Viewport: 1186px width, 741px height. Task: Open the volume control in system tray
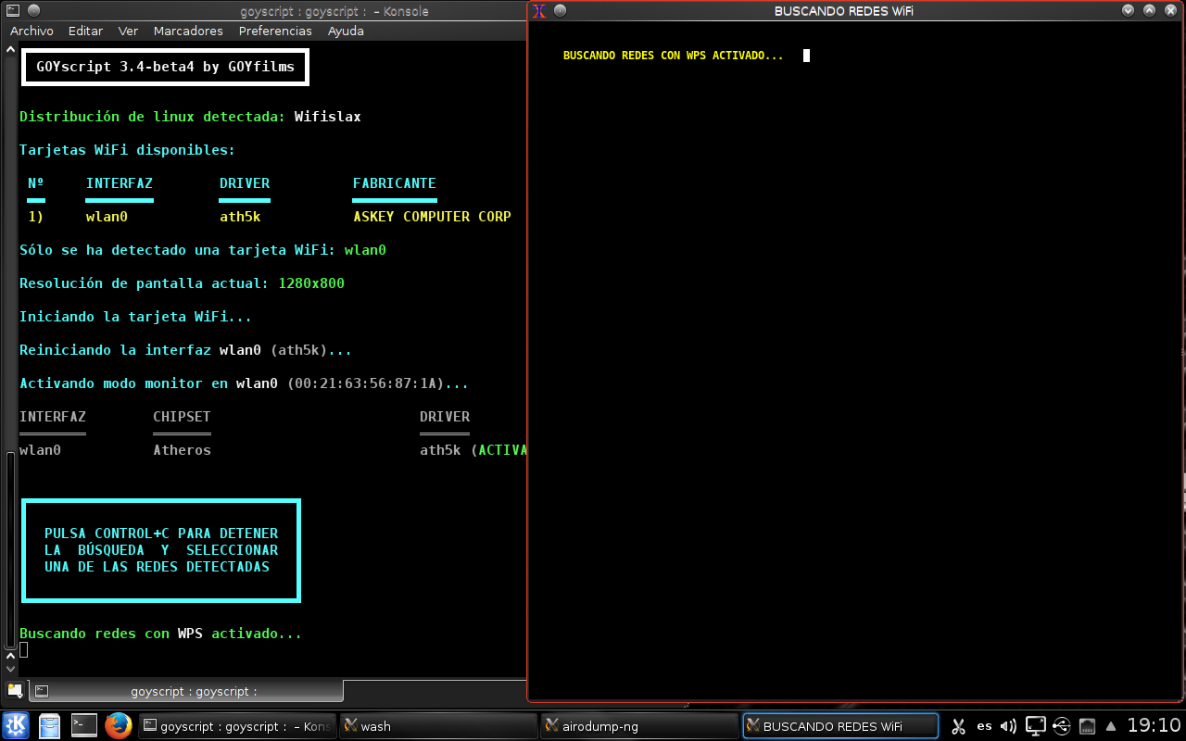[1009, 726]
